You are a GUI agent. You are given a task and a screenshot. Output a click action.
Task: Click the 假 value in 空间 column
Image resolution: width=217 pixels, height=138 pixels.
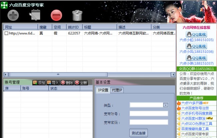click(x=55, y=33)
